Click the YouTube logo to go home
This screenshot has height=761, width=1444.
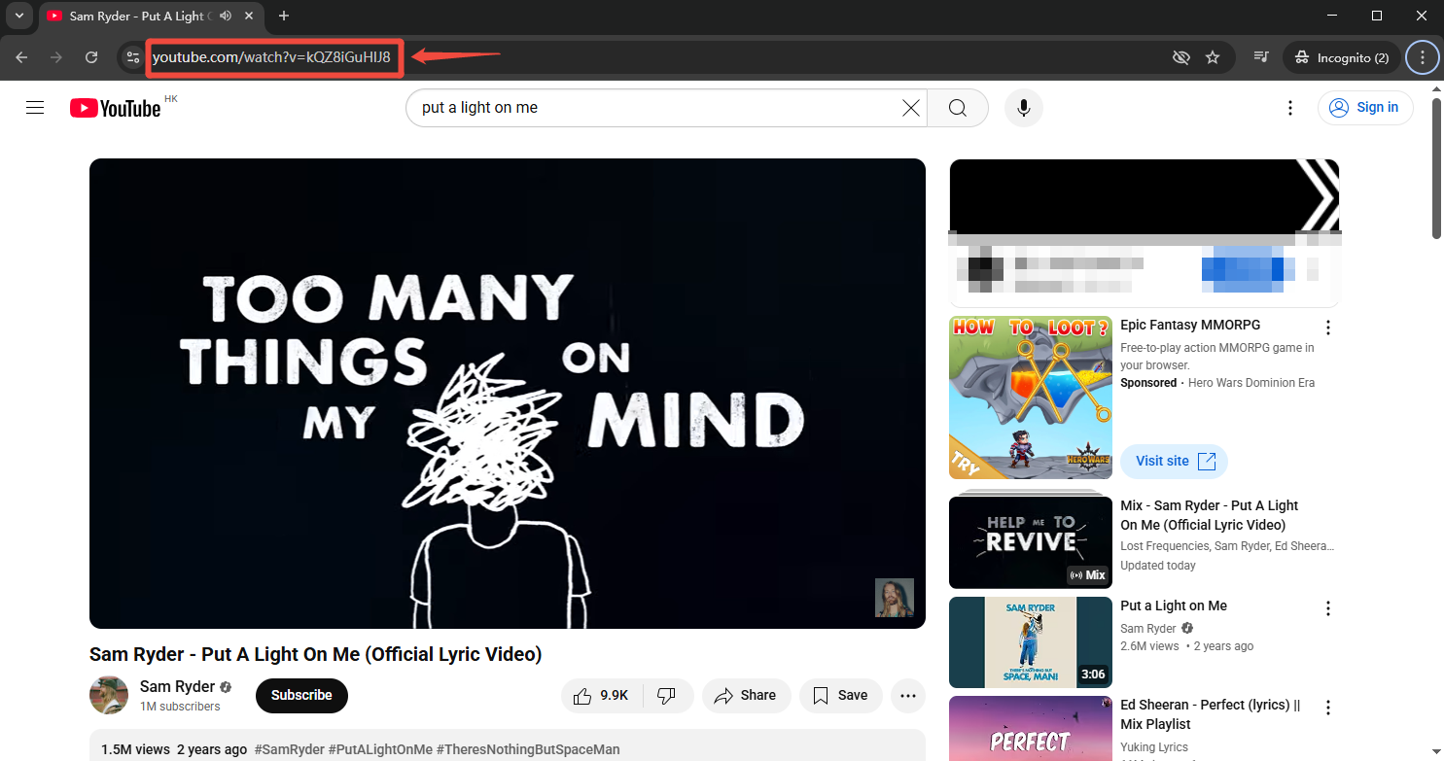click(115, 108)
